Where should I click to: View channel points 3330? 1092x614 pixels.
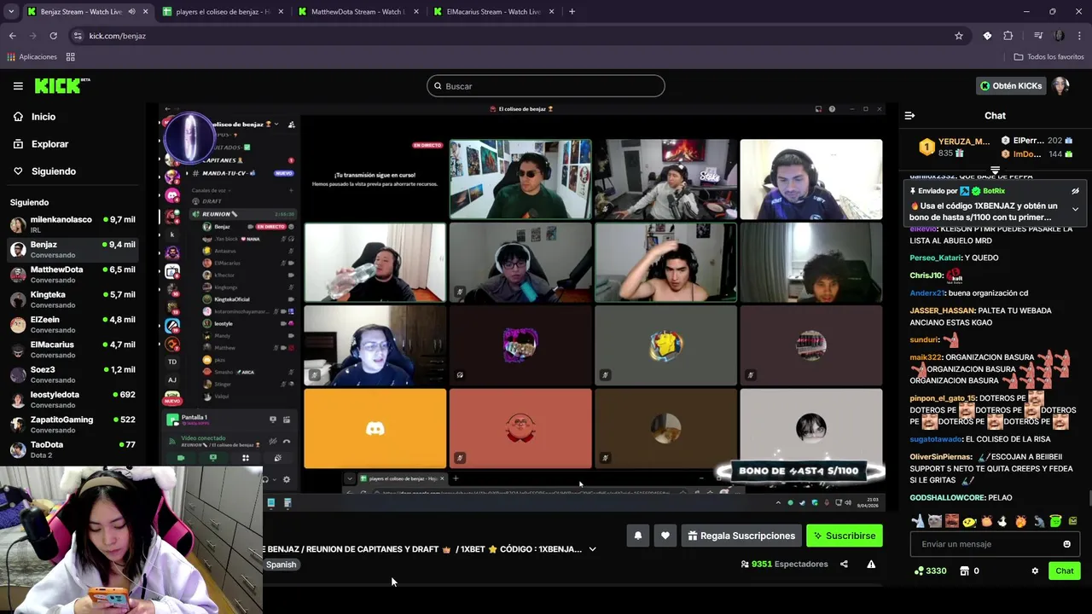930,571
